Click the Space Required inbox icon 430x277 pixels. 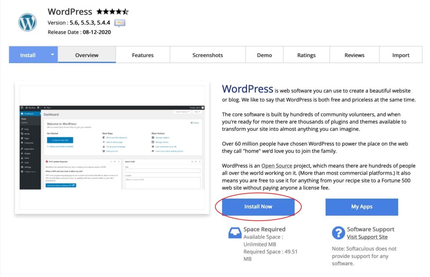pyautogui.click(x=235, y=233)
